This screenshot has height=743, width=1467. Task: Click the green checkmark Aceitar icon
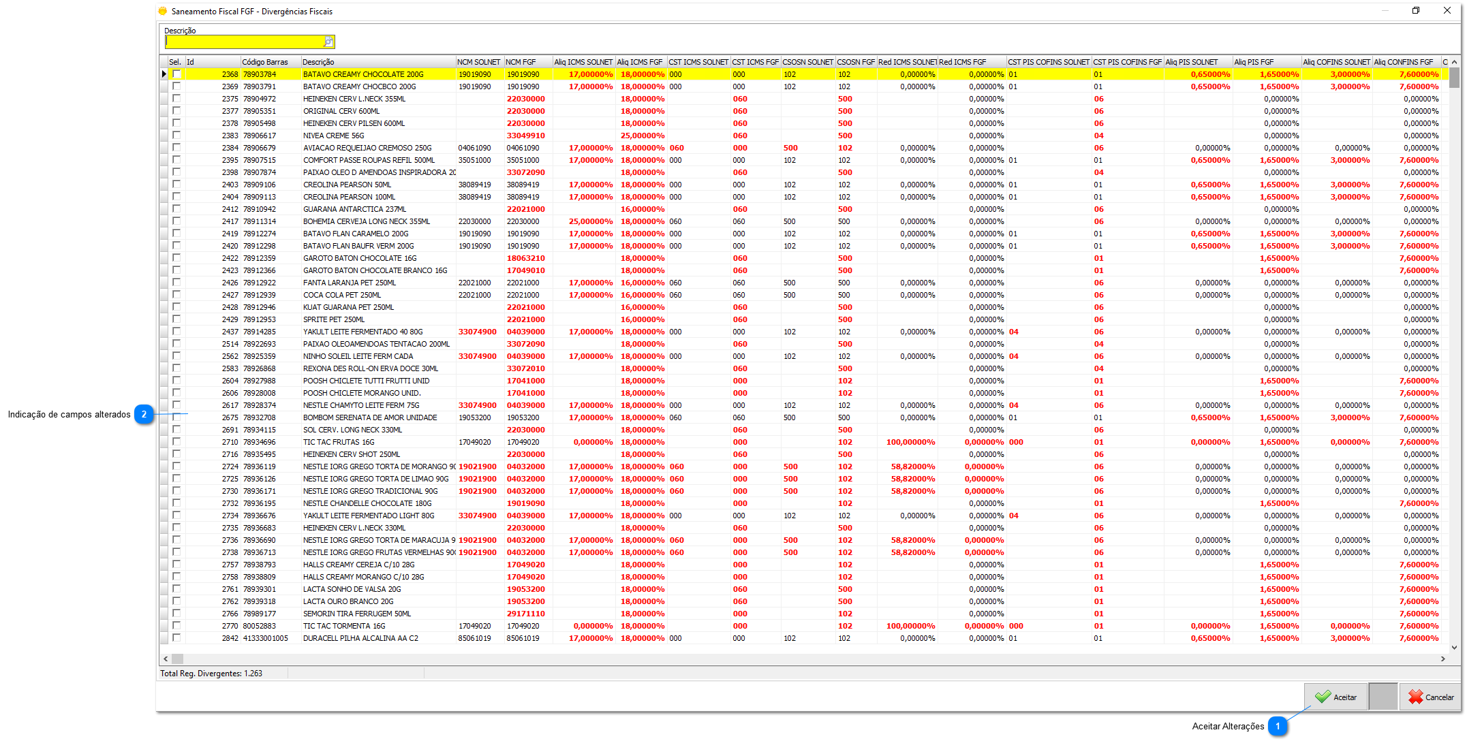1323,697
